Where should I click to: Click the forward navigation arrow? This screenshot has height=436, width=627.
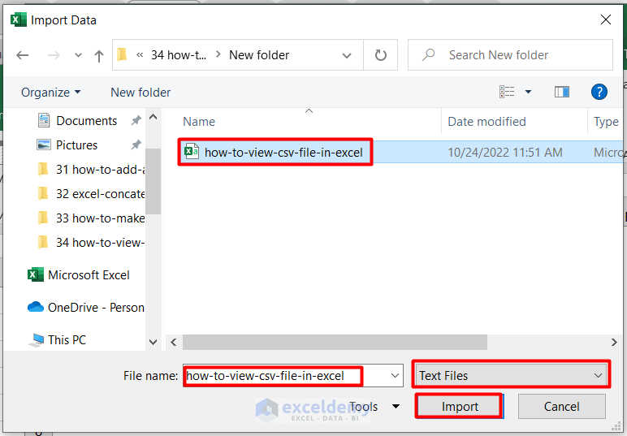pyautogui.click(x=54, y=55)
